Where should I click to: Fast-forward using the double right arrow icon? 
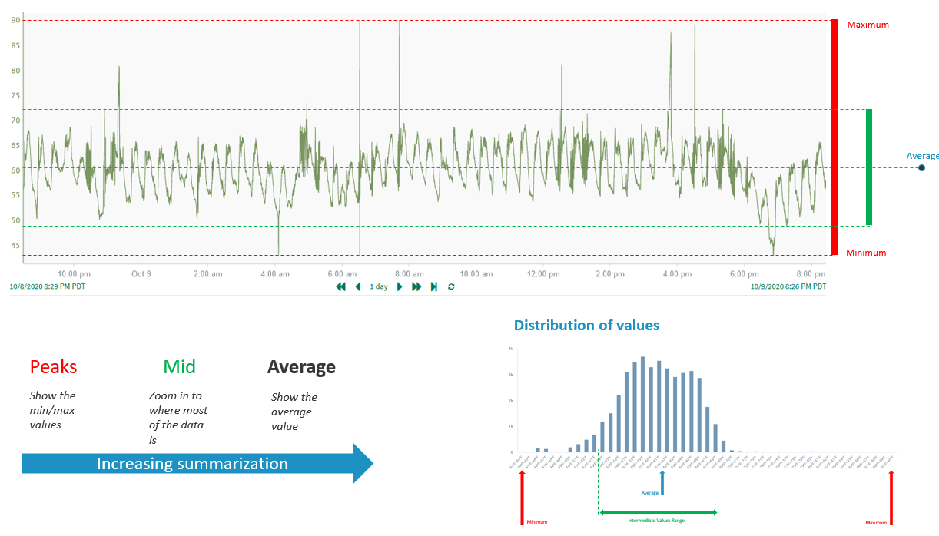pyautogui.click(x=416, y=286)
